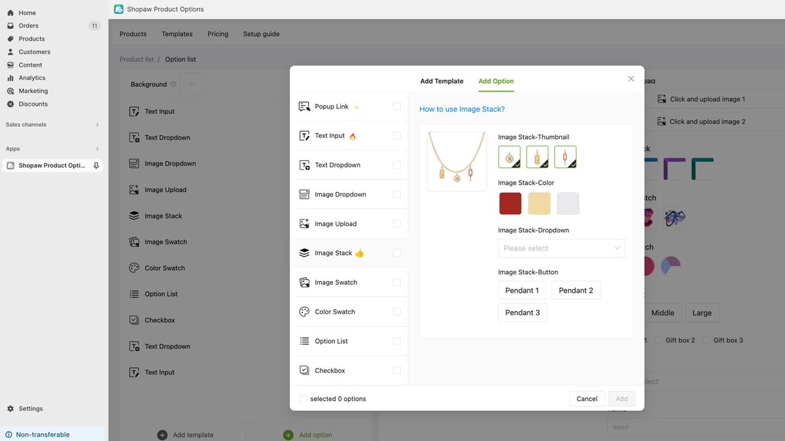
Task: Click the pin icon next to Shopaw app
Action: [x=96, y=165]
